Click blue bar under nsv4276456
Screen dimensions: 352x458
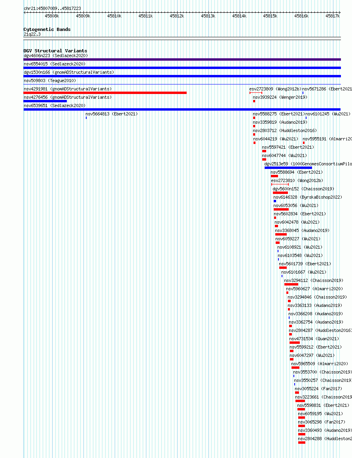tap(45, 101)
